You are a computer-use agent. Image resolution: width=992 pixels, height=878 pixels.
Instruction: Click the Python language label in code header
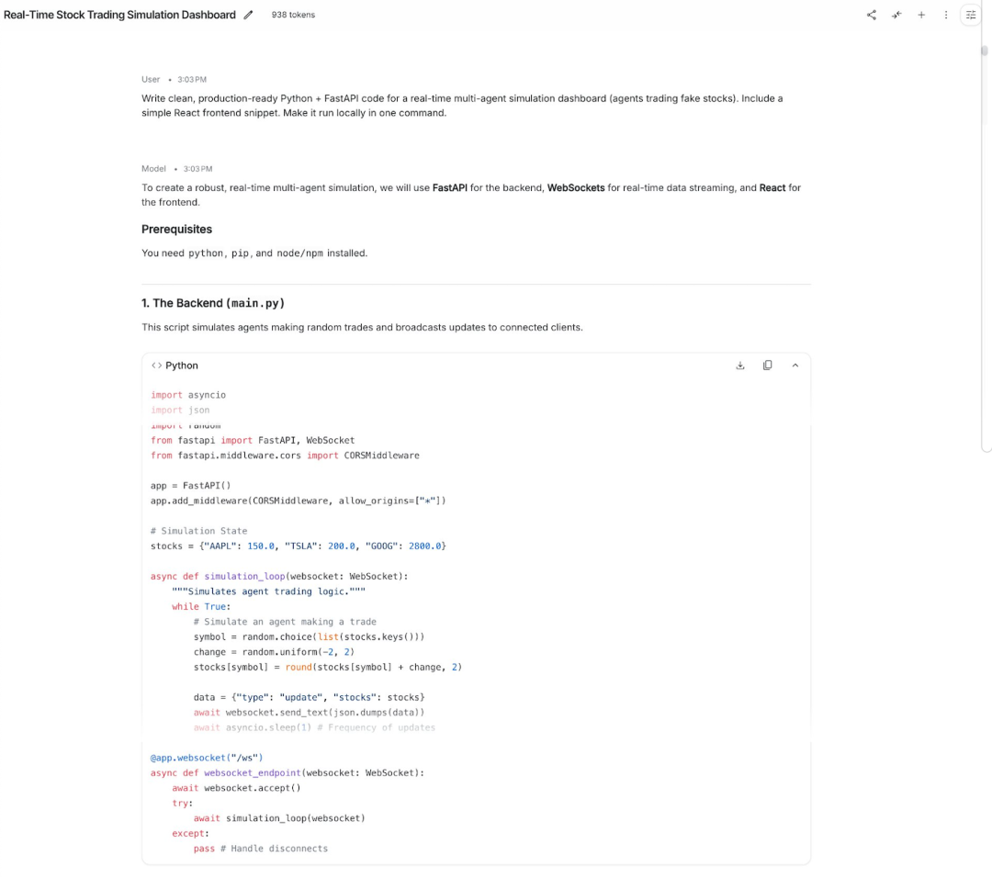click(x=182, y=366)
